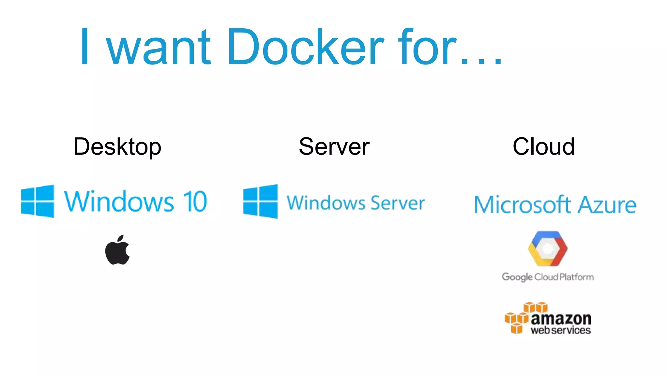Select the Cloud column heading

[x=543, y=147]
